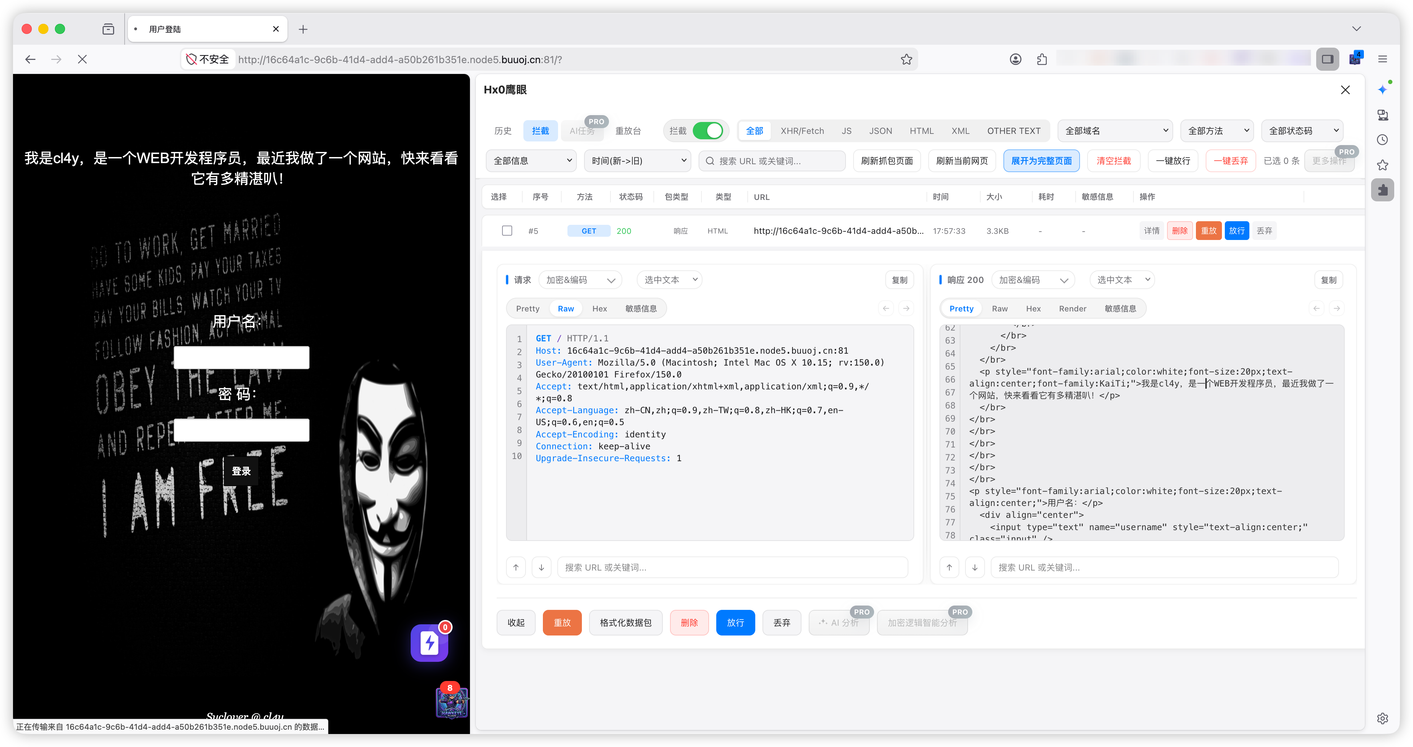The height and width of the screenshot is (747, 1413).
Task: Switch to the 历史 tab
Action: click(x=502, y=131)
